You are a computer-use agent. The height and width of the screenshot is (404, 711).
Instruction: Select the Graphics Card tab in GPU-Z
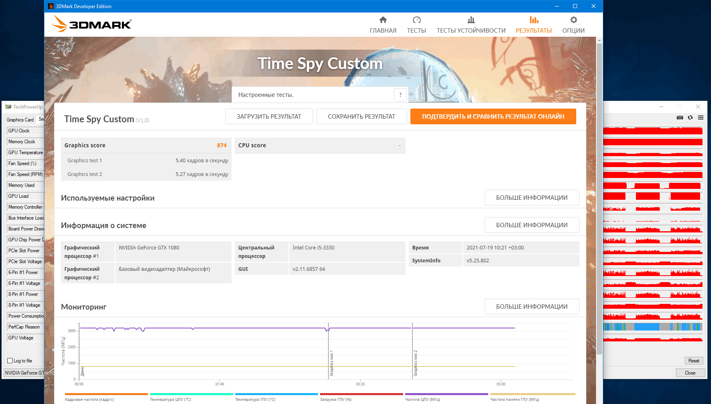pyautogui.click(x=20, y=120)
